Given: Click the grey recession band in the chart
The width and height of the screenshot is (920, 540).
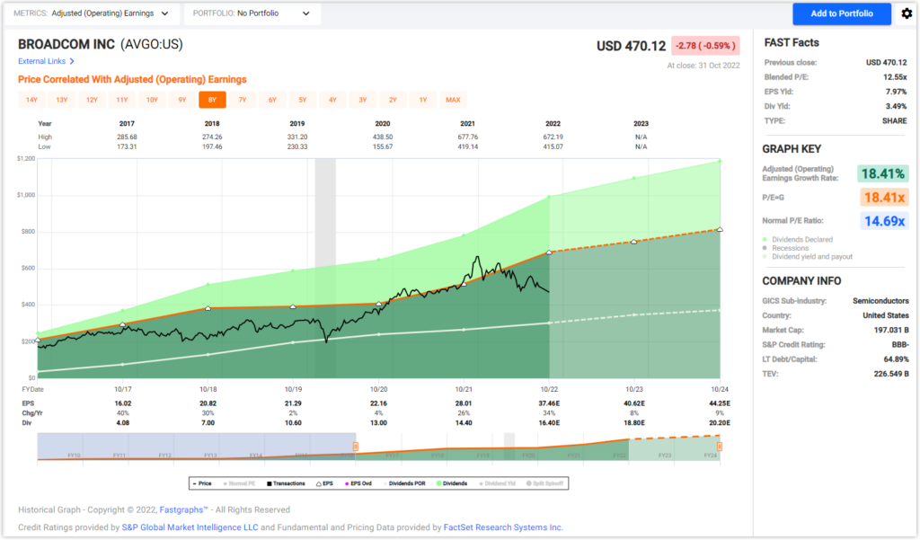Looking at the screenshot, I should pos(325,268).
